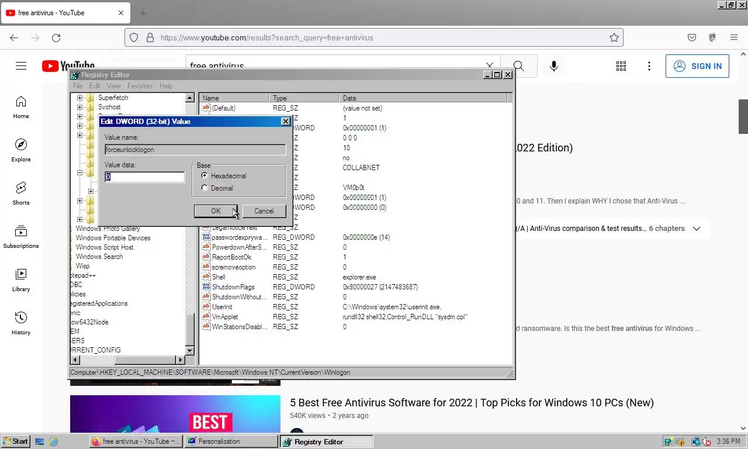Open tracking protection shield in address bar
This screenshot has height=449, width=748.
tap(134, 37)
